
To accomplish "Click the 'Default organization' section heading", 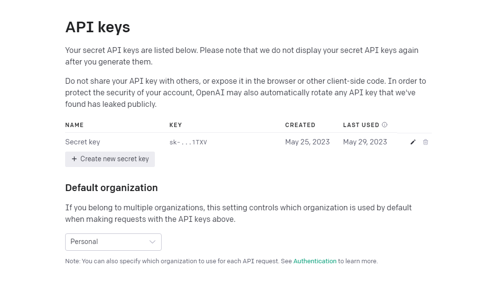I will coord(111,188).
